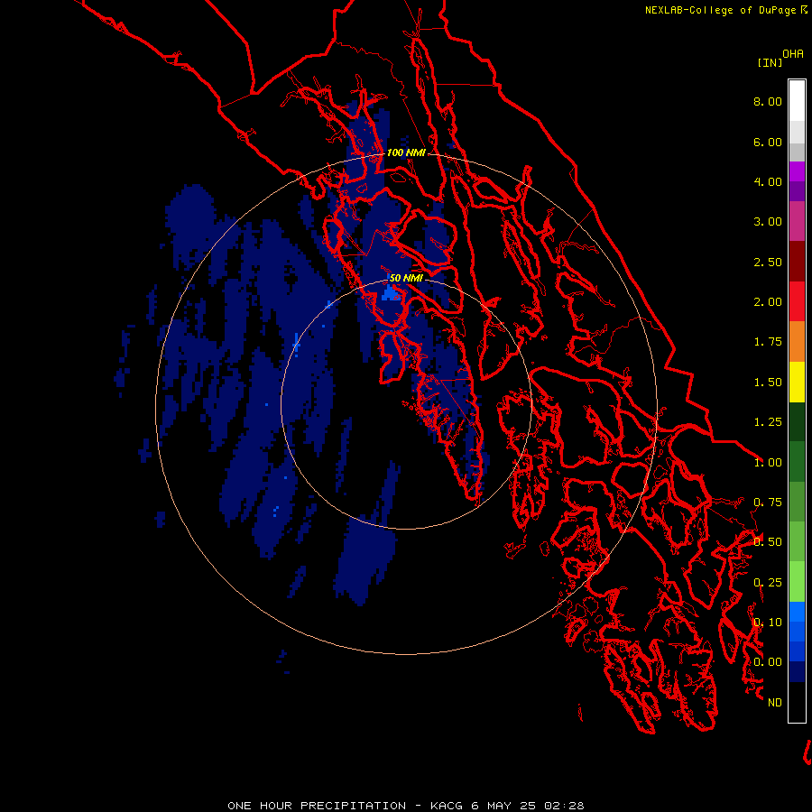This screenshot has height=812, width=812.
Task: Select the 0.75 legend value
Action: [768, 503]
